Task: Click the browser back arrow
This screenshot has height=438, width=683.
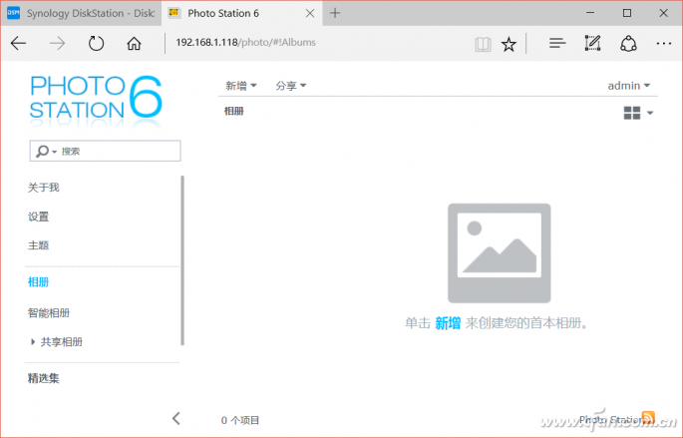Action: (19, 44)
